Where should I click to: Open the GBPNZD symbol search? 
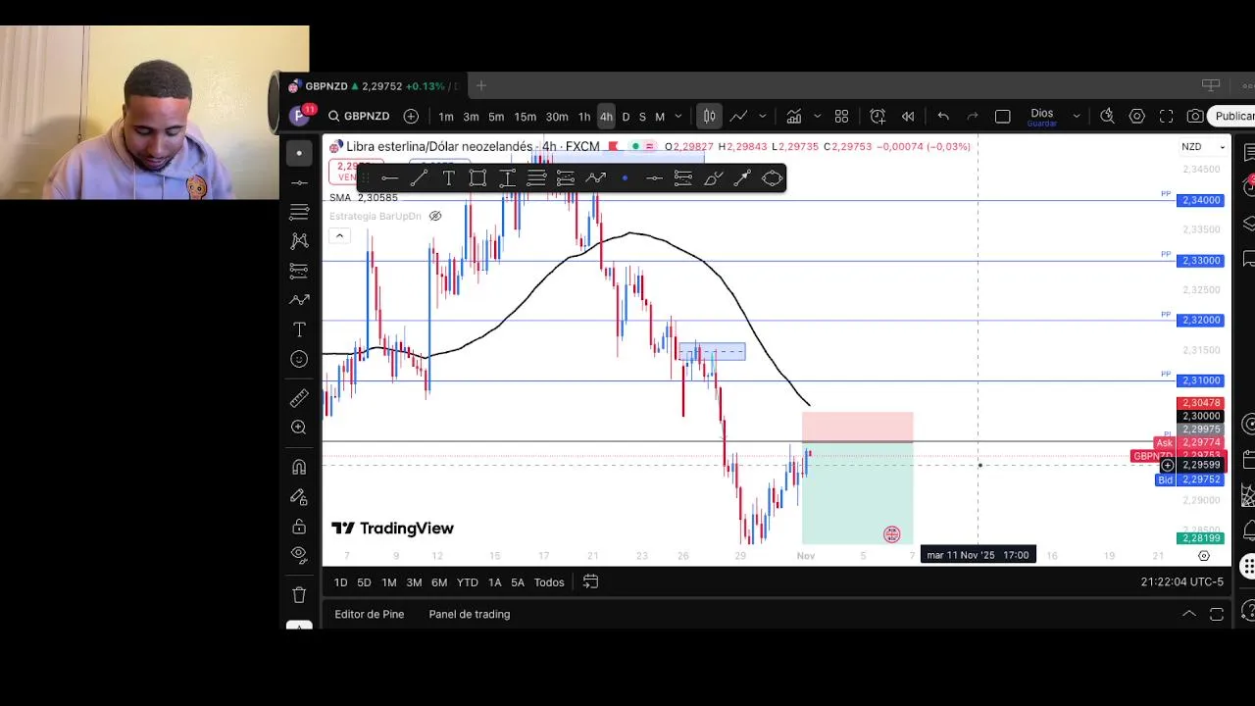(359, 116)
